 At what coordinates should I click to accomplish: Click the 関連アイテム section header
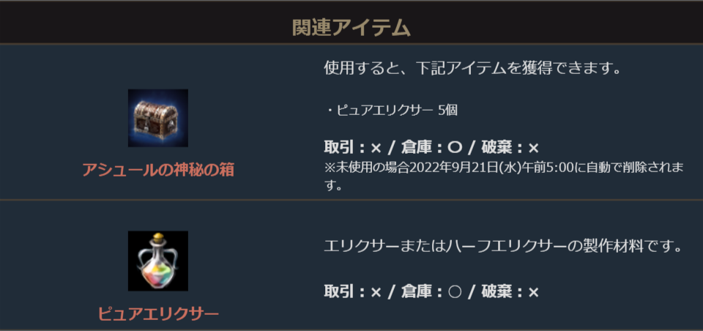351,27
